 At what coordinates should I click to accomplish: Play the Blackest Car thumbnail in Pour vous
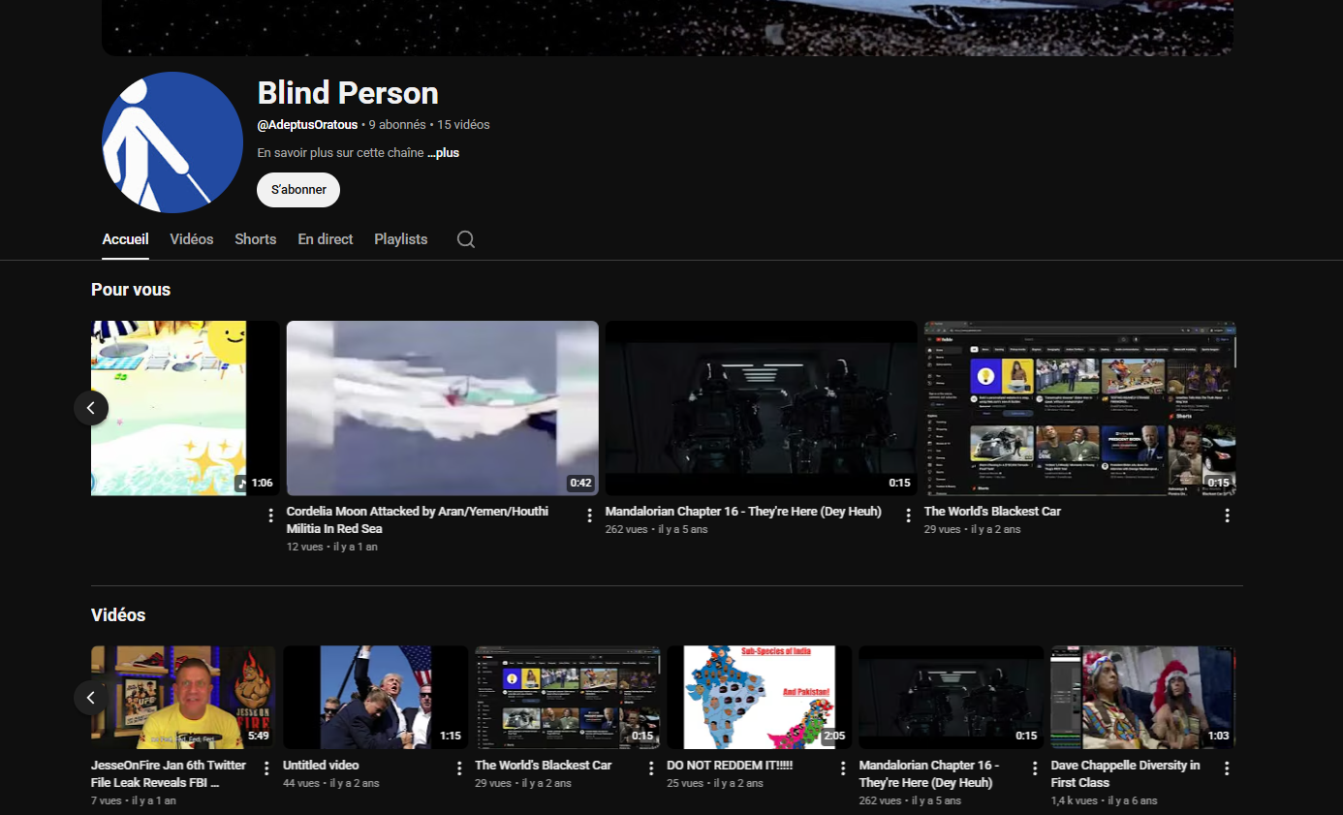point(1080,408)
